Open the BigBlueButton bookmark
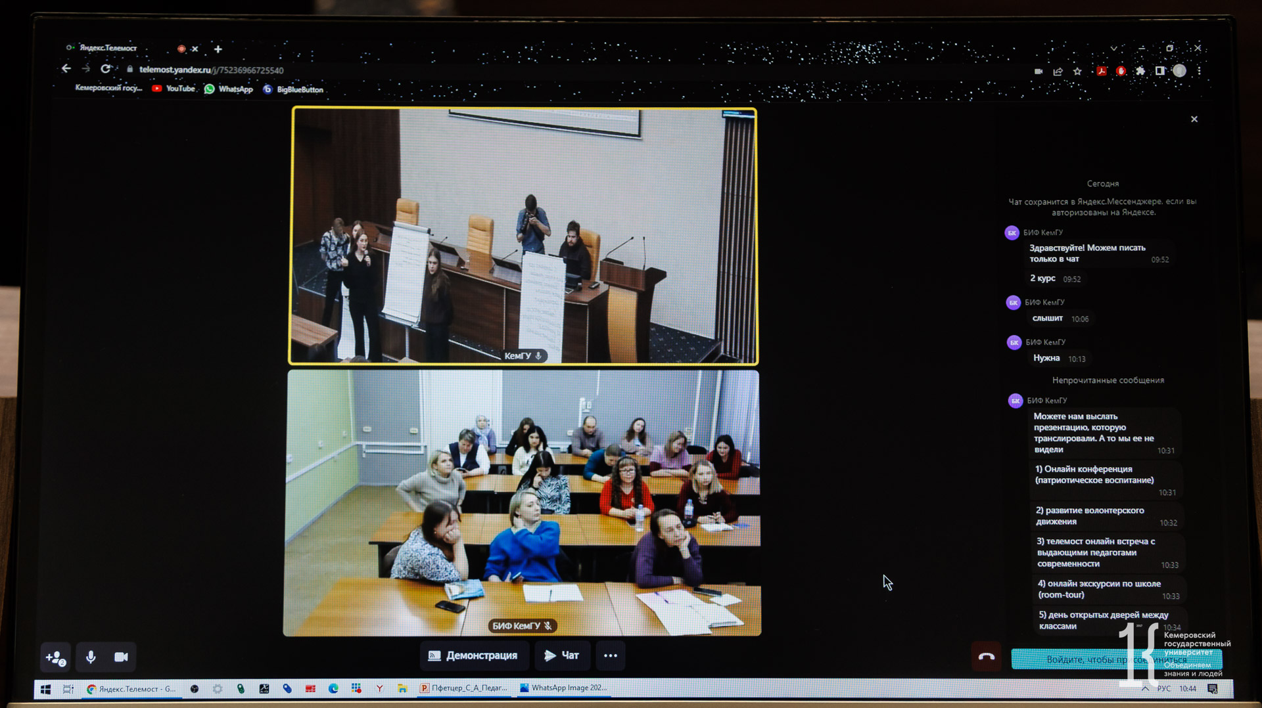 click(293, 89)
